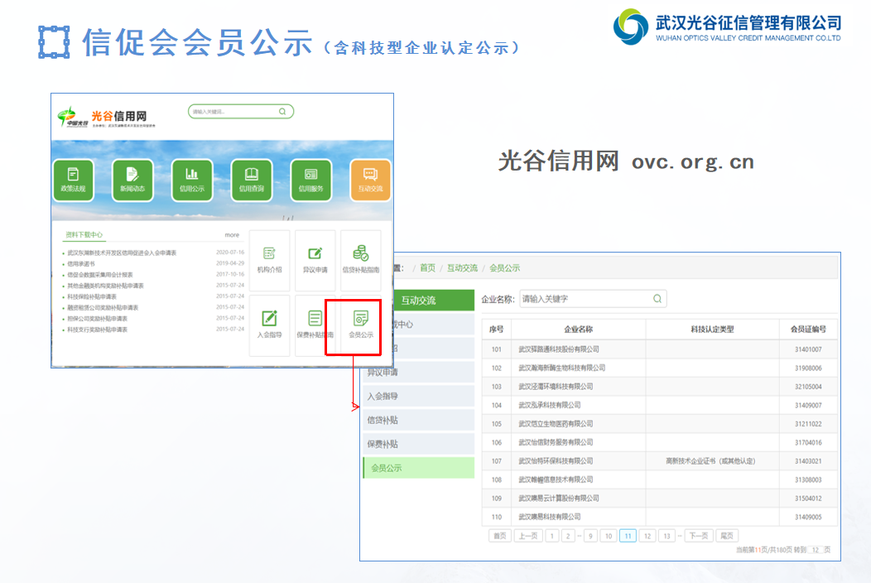
Task: Open the orange 互动交流 tile
Action: point(371,180)
